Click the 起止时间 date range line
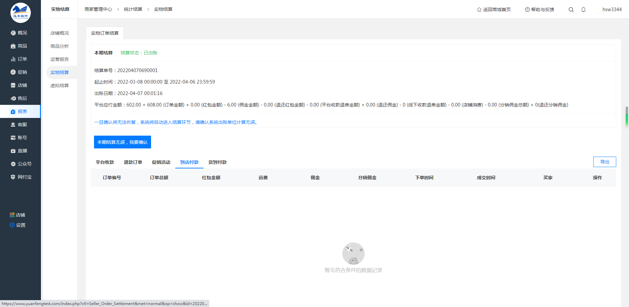The height and width of the screenshot is (307, 629). [x=155, y=82]
